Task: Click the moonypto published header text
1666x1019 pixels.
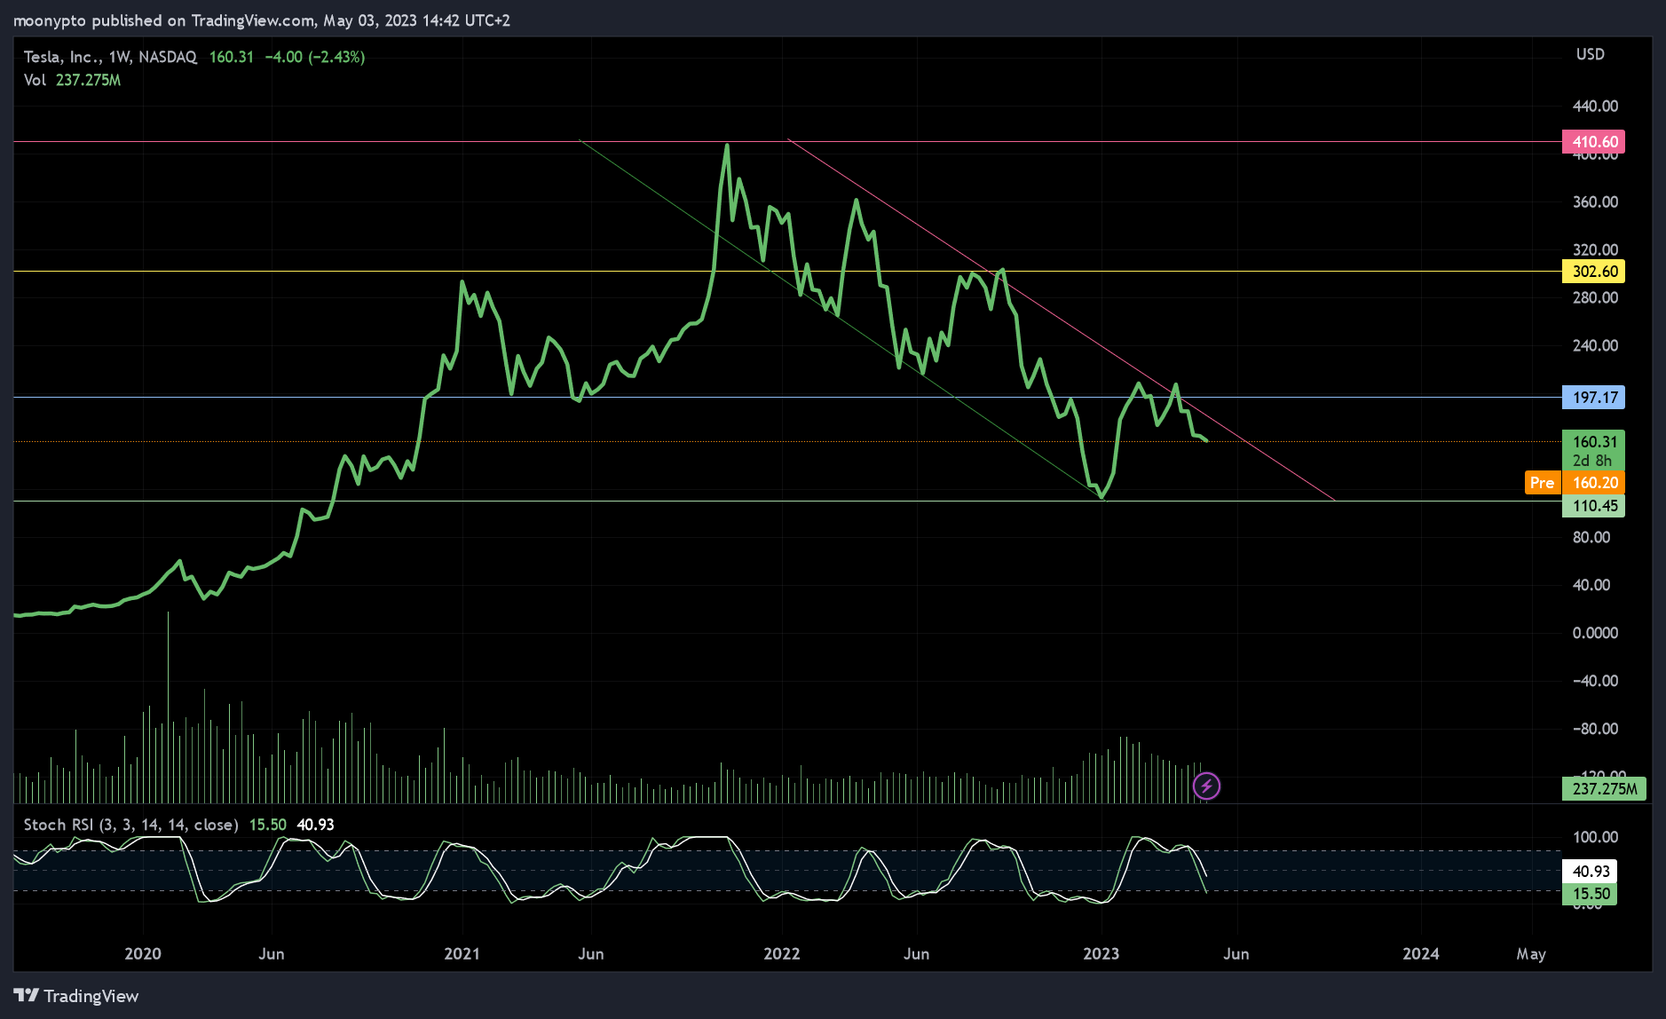Action: [261, 20]
